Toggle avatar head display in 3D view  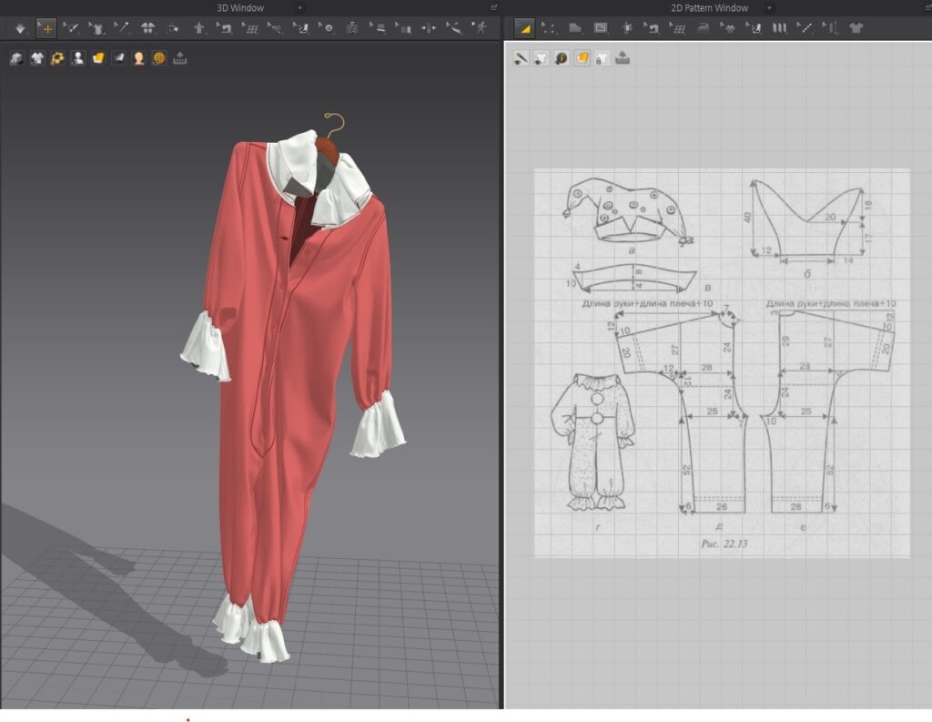point(139,58)
